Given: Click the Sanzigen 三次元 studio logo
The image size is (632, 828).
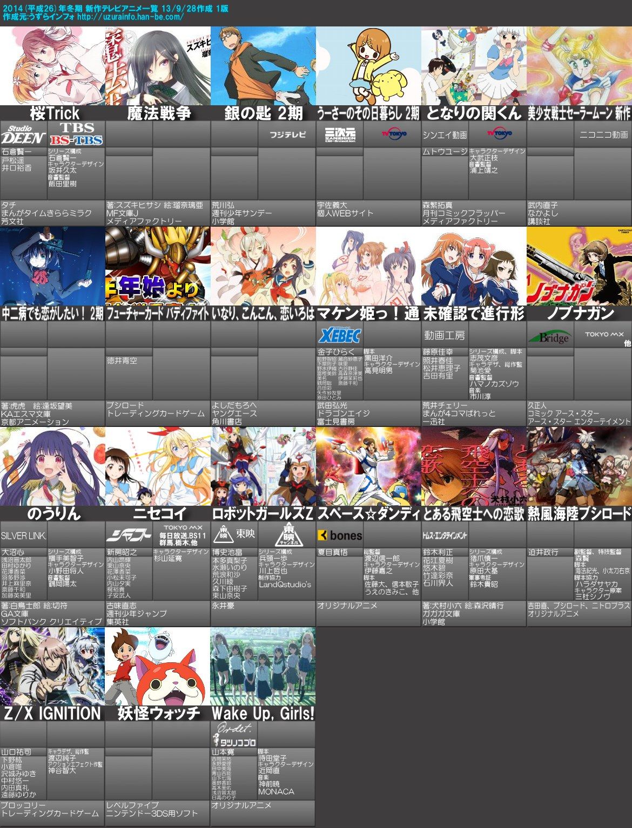Looking at the screenshot, I should 340,134.
